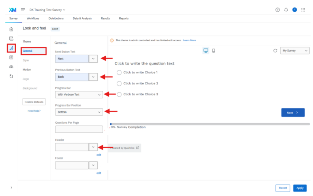
Task: Open the Survey flow sidebar icon
Action: point(11,39)
